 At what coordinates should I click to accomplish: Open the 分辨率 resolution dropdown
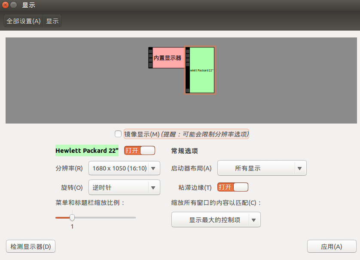point(124,168)
